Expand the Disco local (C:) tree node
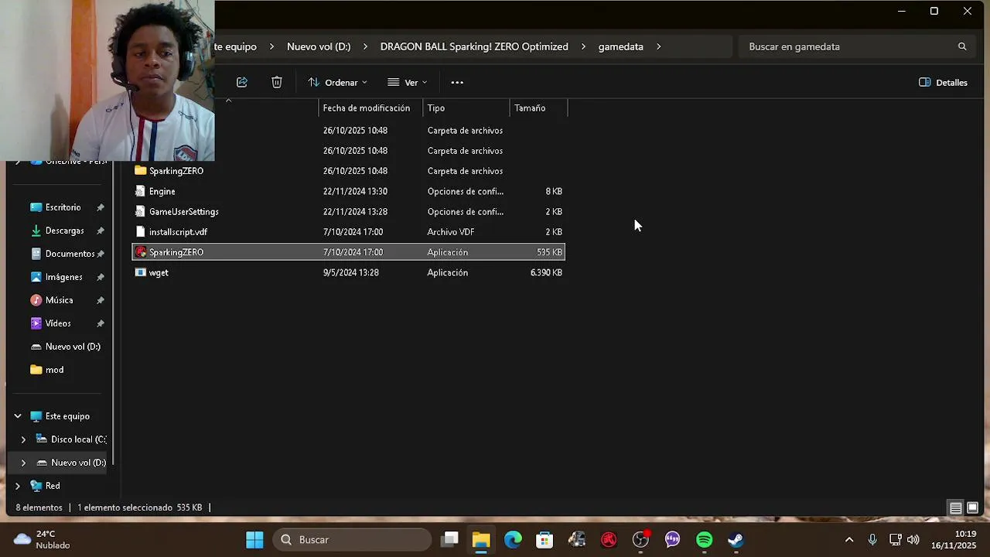Viewport: 990px width, 557px height. (x=23, y=439)
